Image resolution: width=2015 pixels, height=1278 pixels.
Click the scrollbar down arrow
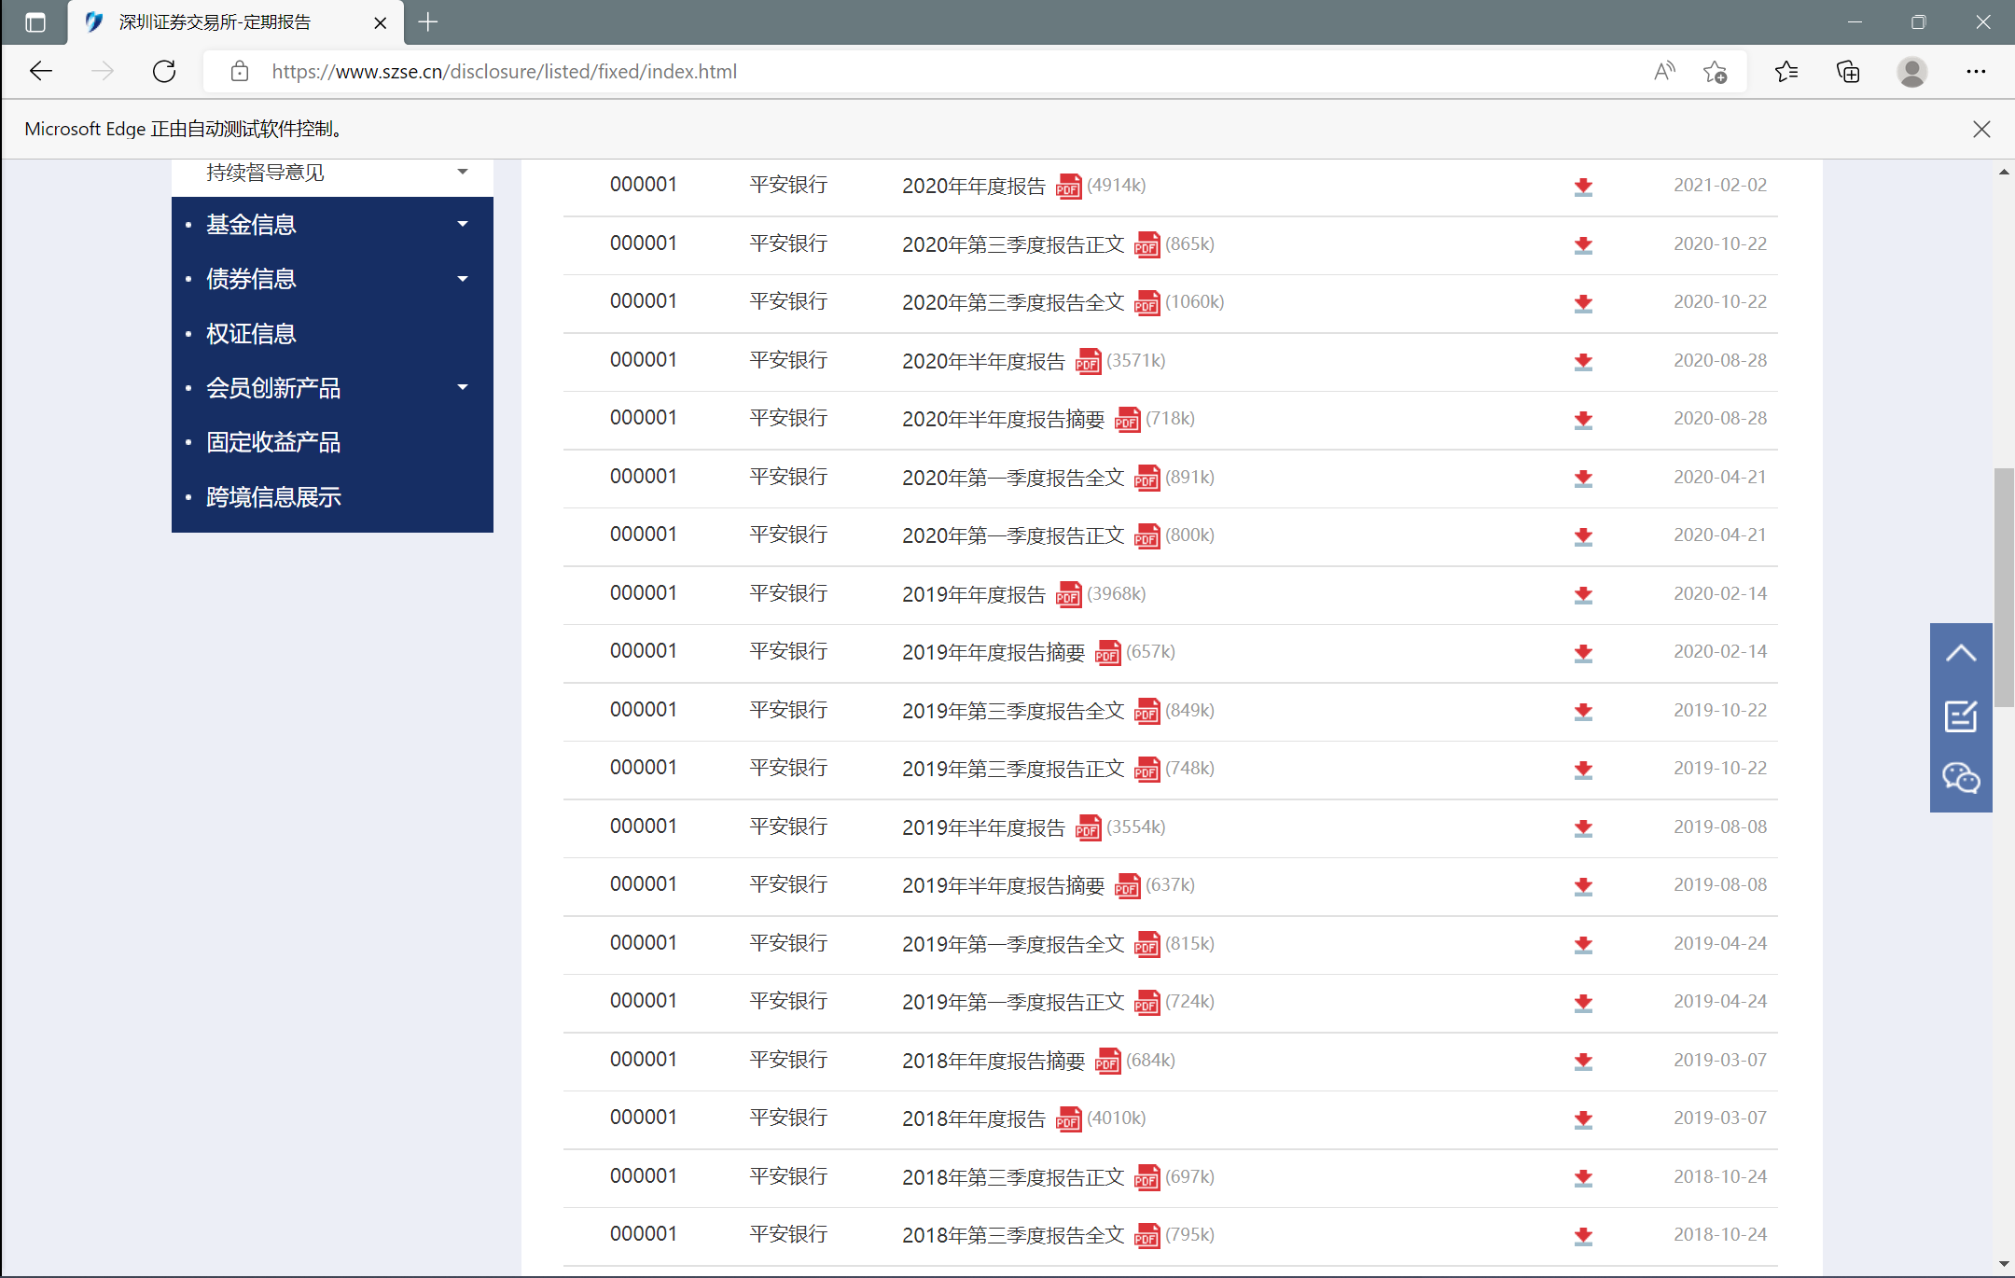coord(2004,1265)
